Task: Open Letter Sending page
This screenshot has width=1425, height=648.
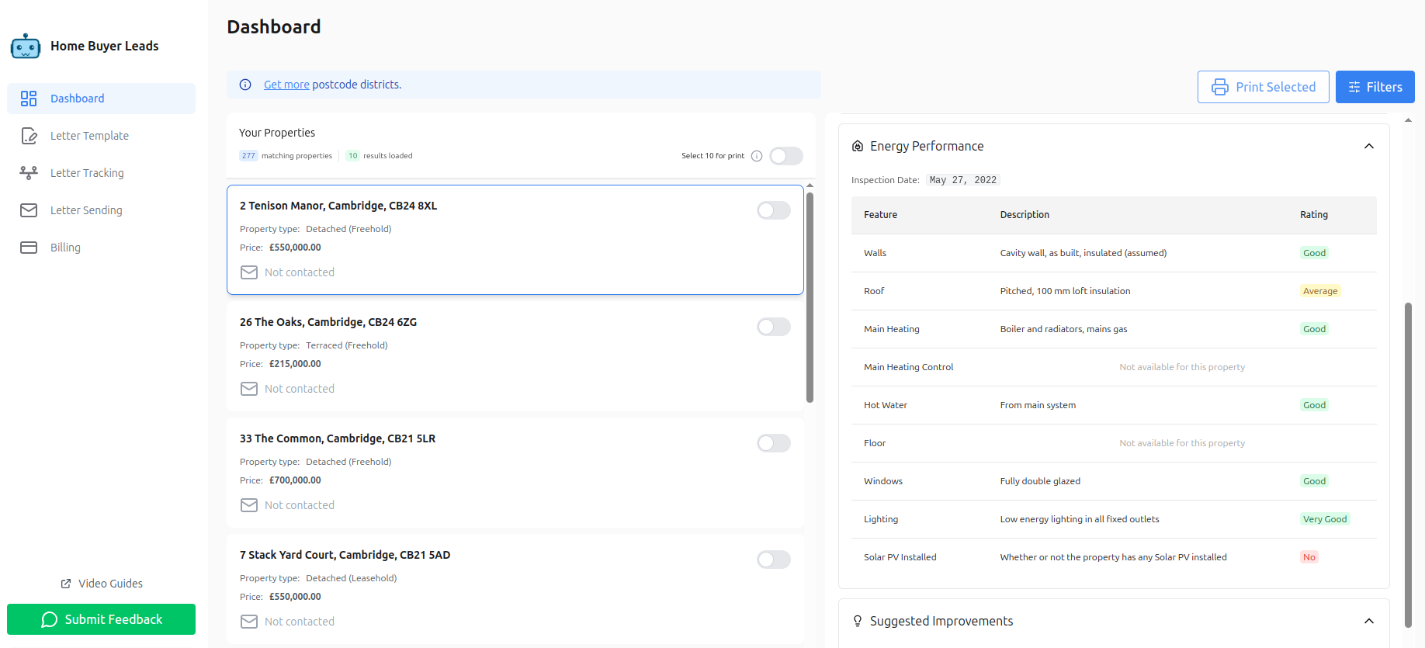Action: [x=101, y=210]
